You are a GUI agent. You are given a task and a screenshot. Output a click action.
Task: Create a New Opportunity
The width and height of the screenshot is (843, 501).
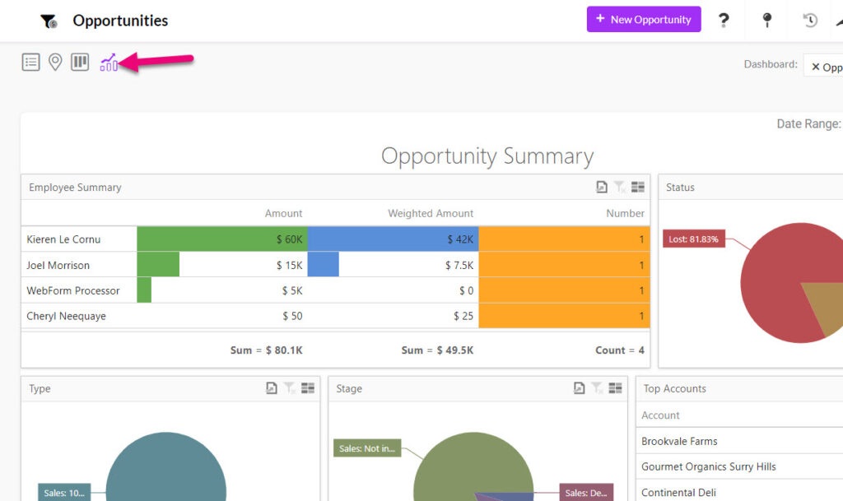pos(644,19)
